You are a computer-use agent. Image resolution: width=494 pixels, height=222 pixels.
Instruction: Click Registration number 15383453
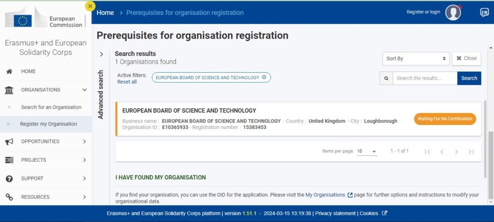point(255,127)
